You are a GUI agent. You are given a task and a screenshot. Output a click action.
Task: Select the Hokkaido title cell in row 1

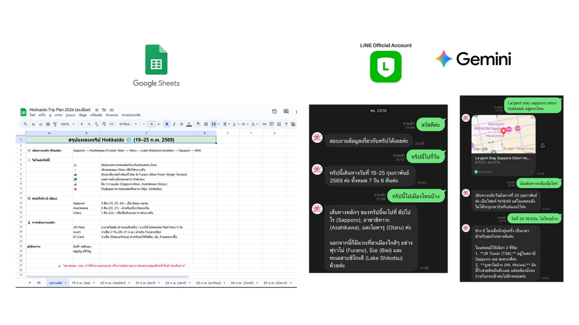pos(121,140)
